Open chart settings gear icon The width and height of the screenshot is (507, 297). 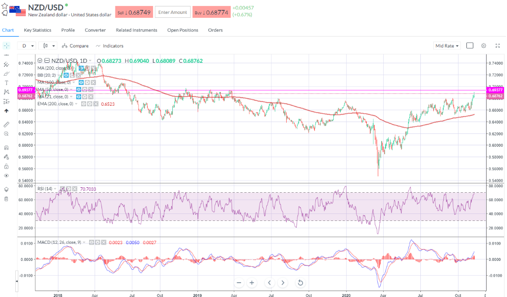pos(484,45)
